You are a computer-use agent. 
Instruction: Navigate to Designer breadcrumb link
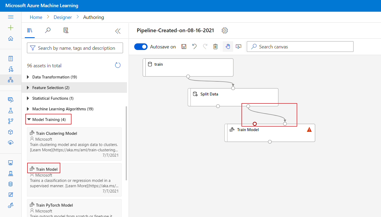coord(63,17)
